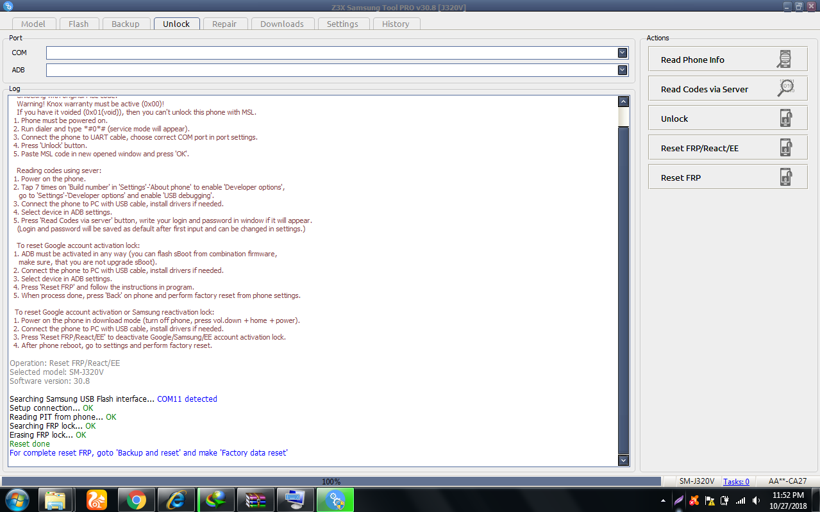Click the Show desktop strip
Viewport: 820px width, 512px height.
816,500
